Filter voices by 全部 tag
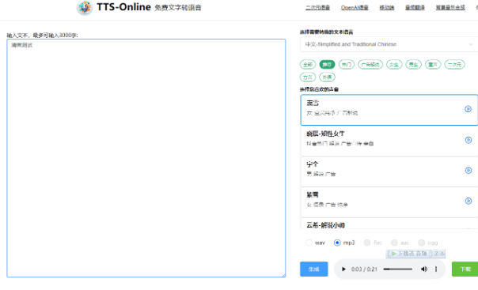This screenshot has height=290, width=478. click(x=308, y=65)
